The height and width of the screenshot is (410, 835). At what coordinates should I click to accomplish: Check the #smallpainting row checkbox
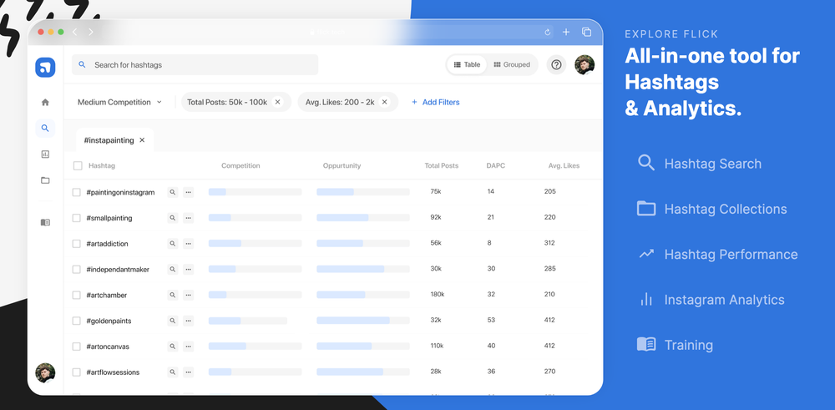(x=76, y=218)
